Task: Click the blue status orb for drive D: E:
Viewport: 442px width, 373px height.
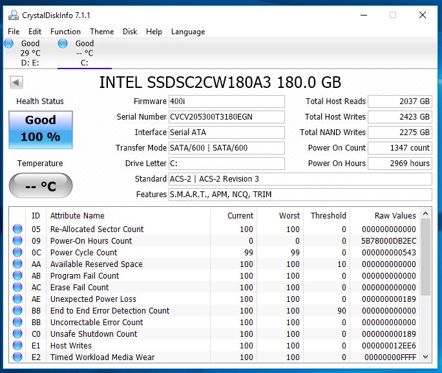Action: pos(8,43)
